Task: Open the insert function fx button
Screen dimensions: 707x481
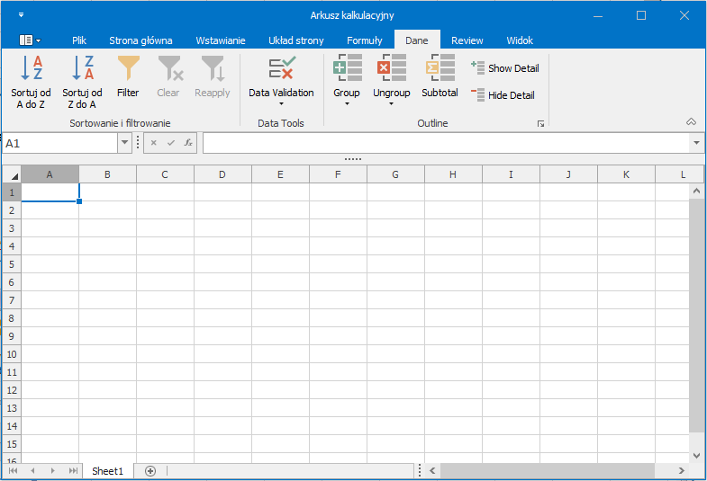Action: tap(188, 143)
